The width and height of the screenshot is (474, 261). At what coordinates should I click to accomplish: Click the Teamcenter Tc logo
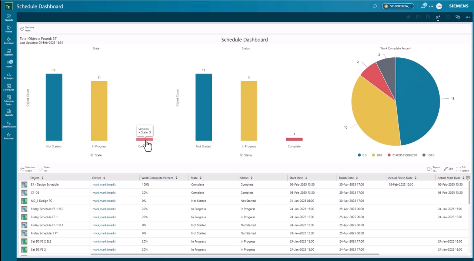click(x=9, y=6)
